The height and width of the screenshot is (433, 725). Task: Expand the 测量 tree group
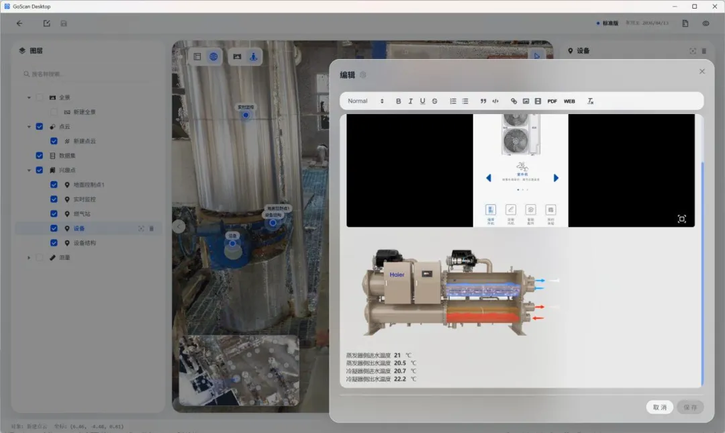[29, 258]
